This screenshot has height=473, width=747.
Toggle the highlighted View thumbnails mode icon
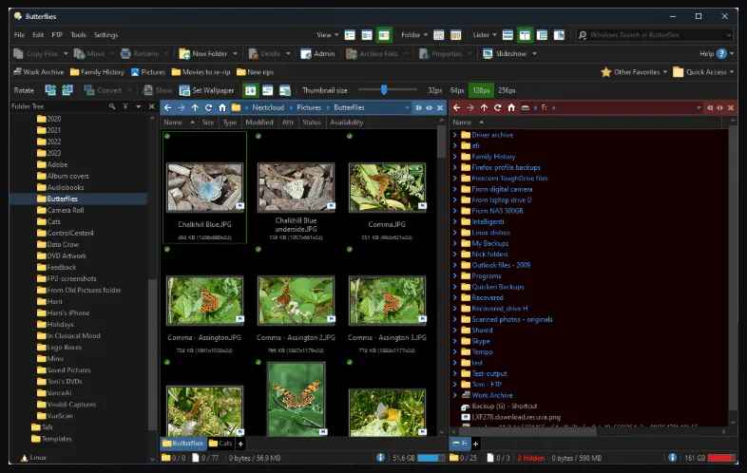(x=384, y=35)
